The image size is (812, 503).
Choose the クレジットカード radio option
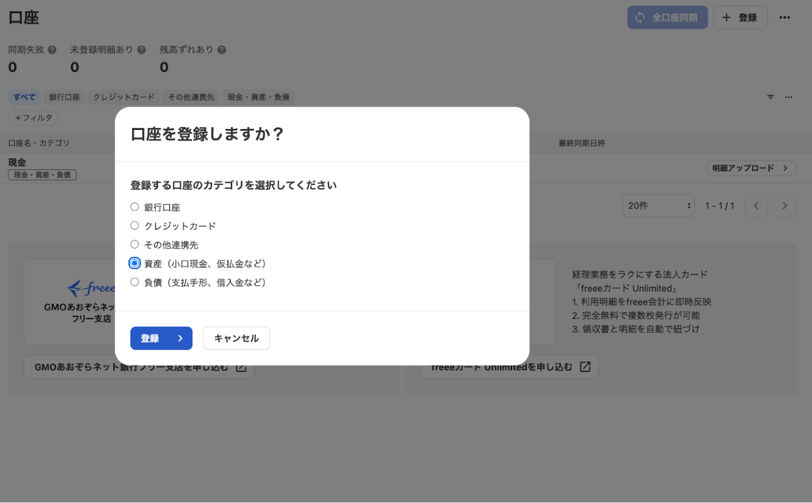pyautogui.click(x=134, y=226)
